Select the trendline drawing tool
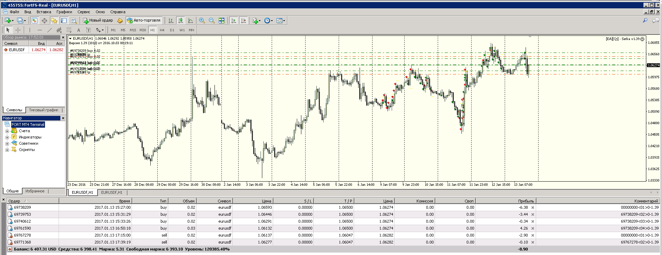The height and width of the screenshot is (255, 662). click(50, 30)
